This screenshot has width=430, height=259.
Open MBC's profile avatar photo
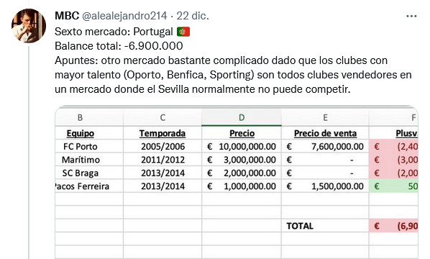coord(29,26)
